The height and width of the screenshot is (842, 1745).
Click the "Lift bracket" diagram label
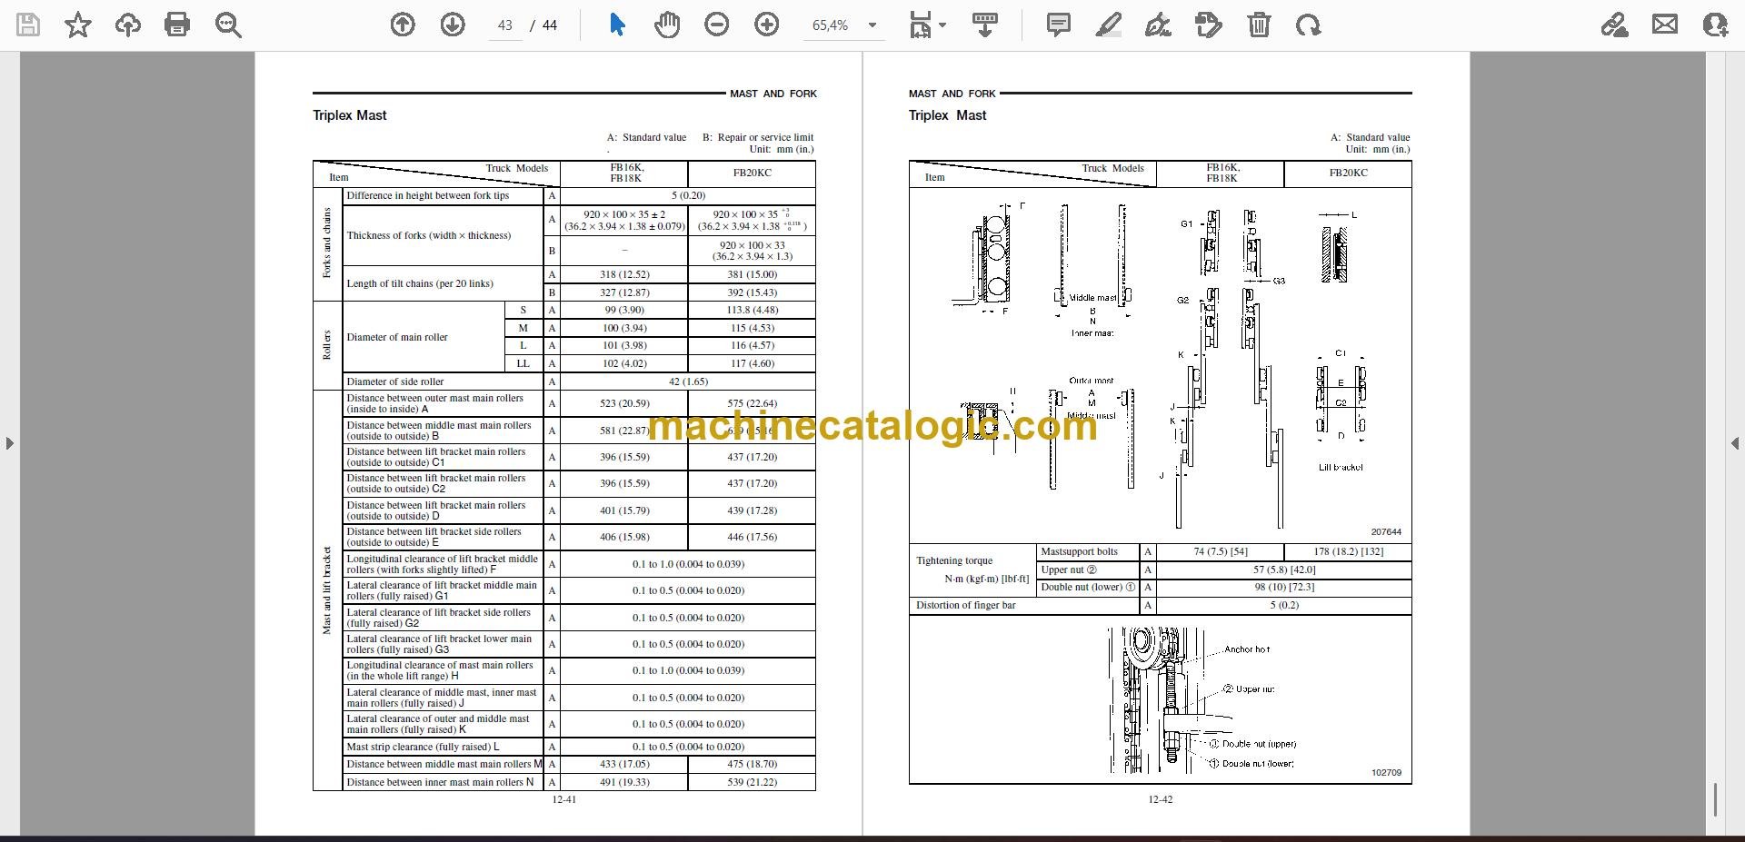(x=1341, y=468)
